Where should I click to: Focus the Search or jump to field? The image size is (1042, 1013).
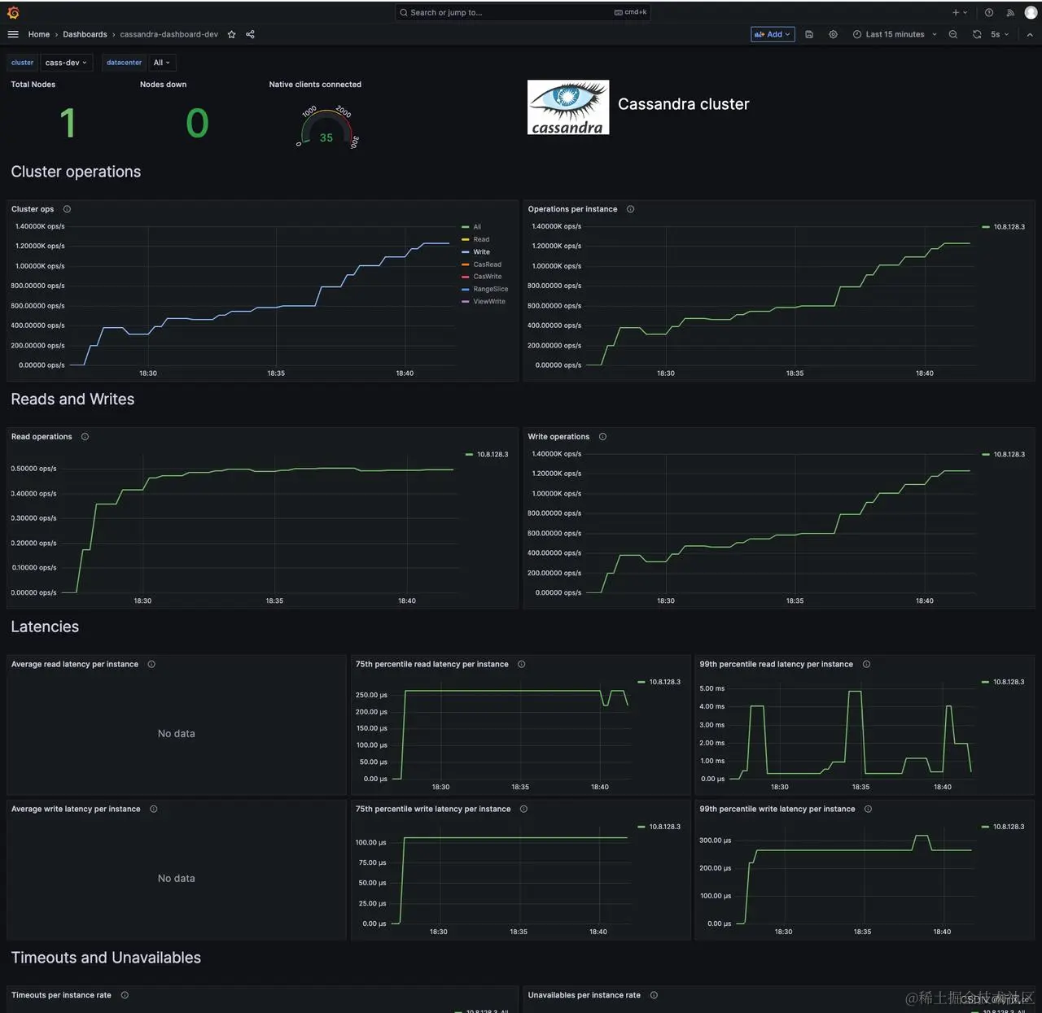coord(523,12)
